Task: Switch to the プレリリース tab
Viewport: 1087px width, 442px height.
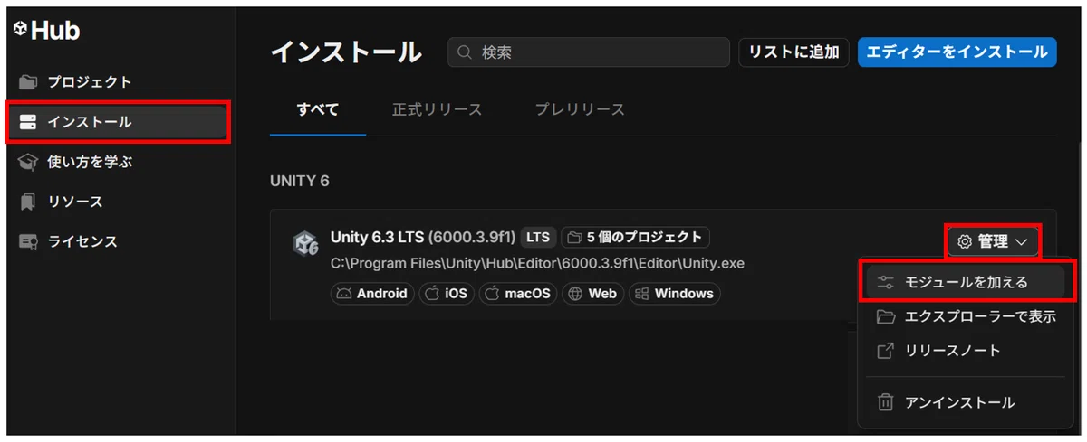Action: (x=580, y=109)
